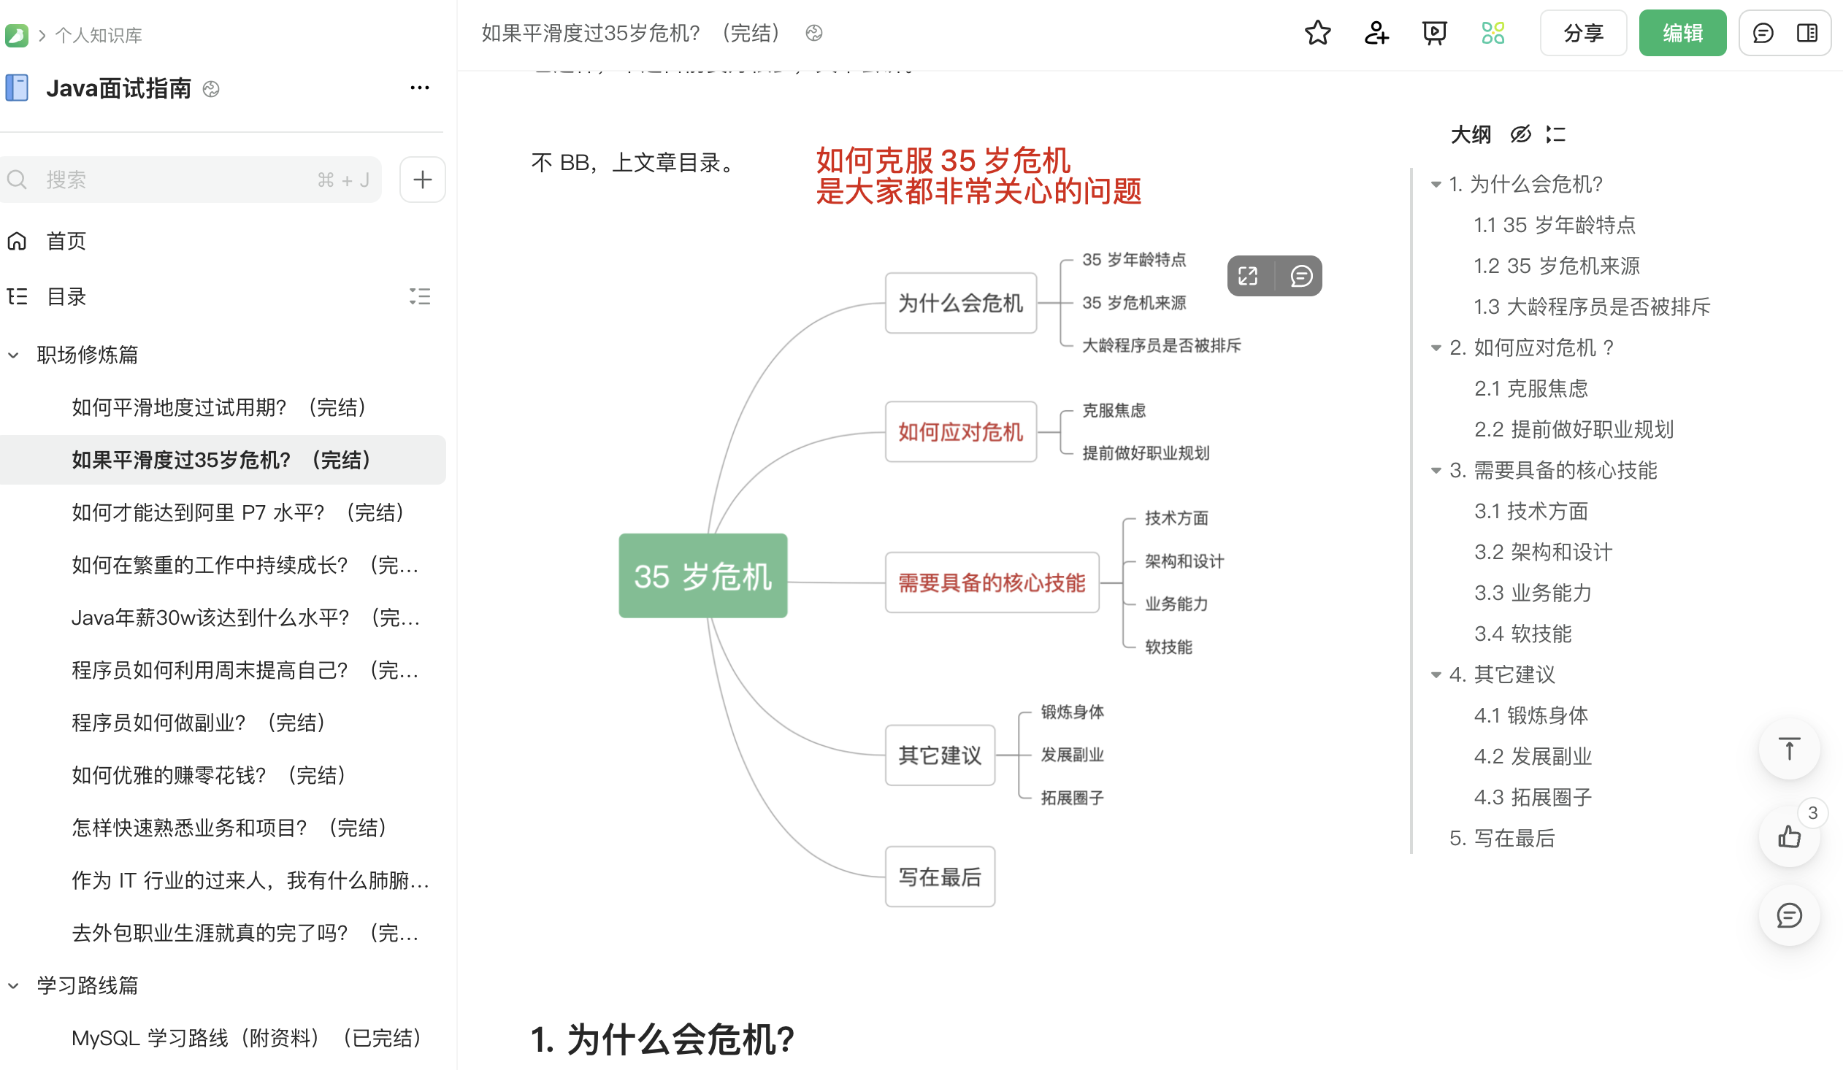Viewport: 1843px width, 1070px height.
Task: Star this document to favorite it
Action: [1317, 33]
